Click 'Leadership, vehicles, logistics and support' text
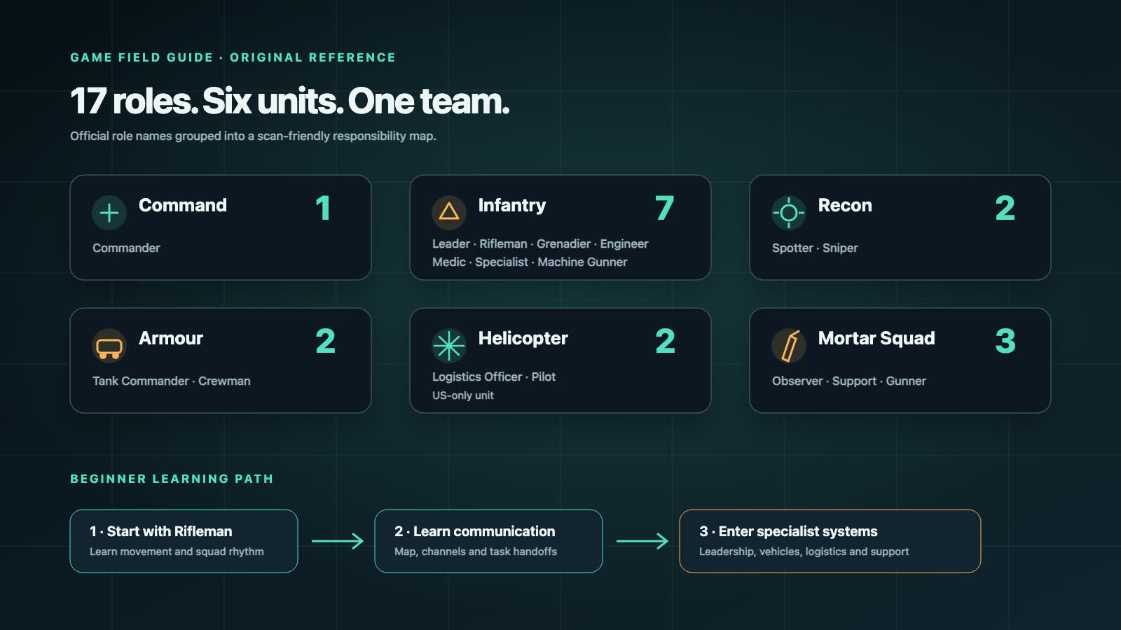The height and width of the screenshot is (630, 1121). point(804,552)
